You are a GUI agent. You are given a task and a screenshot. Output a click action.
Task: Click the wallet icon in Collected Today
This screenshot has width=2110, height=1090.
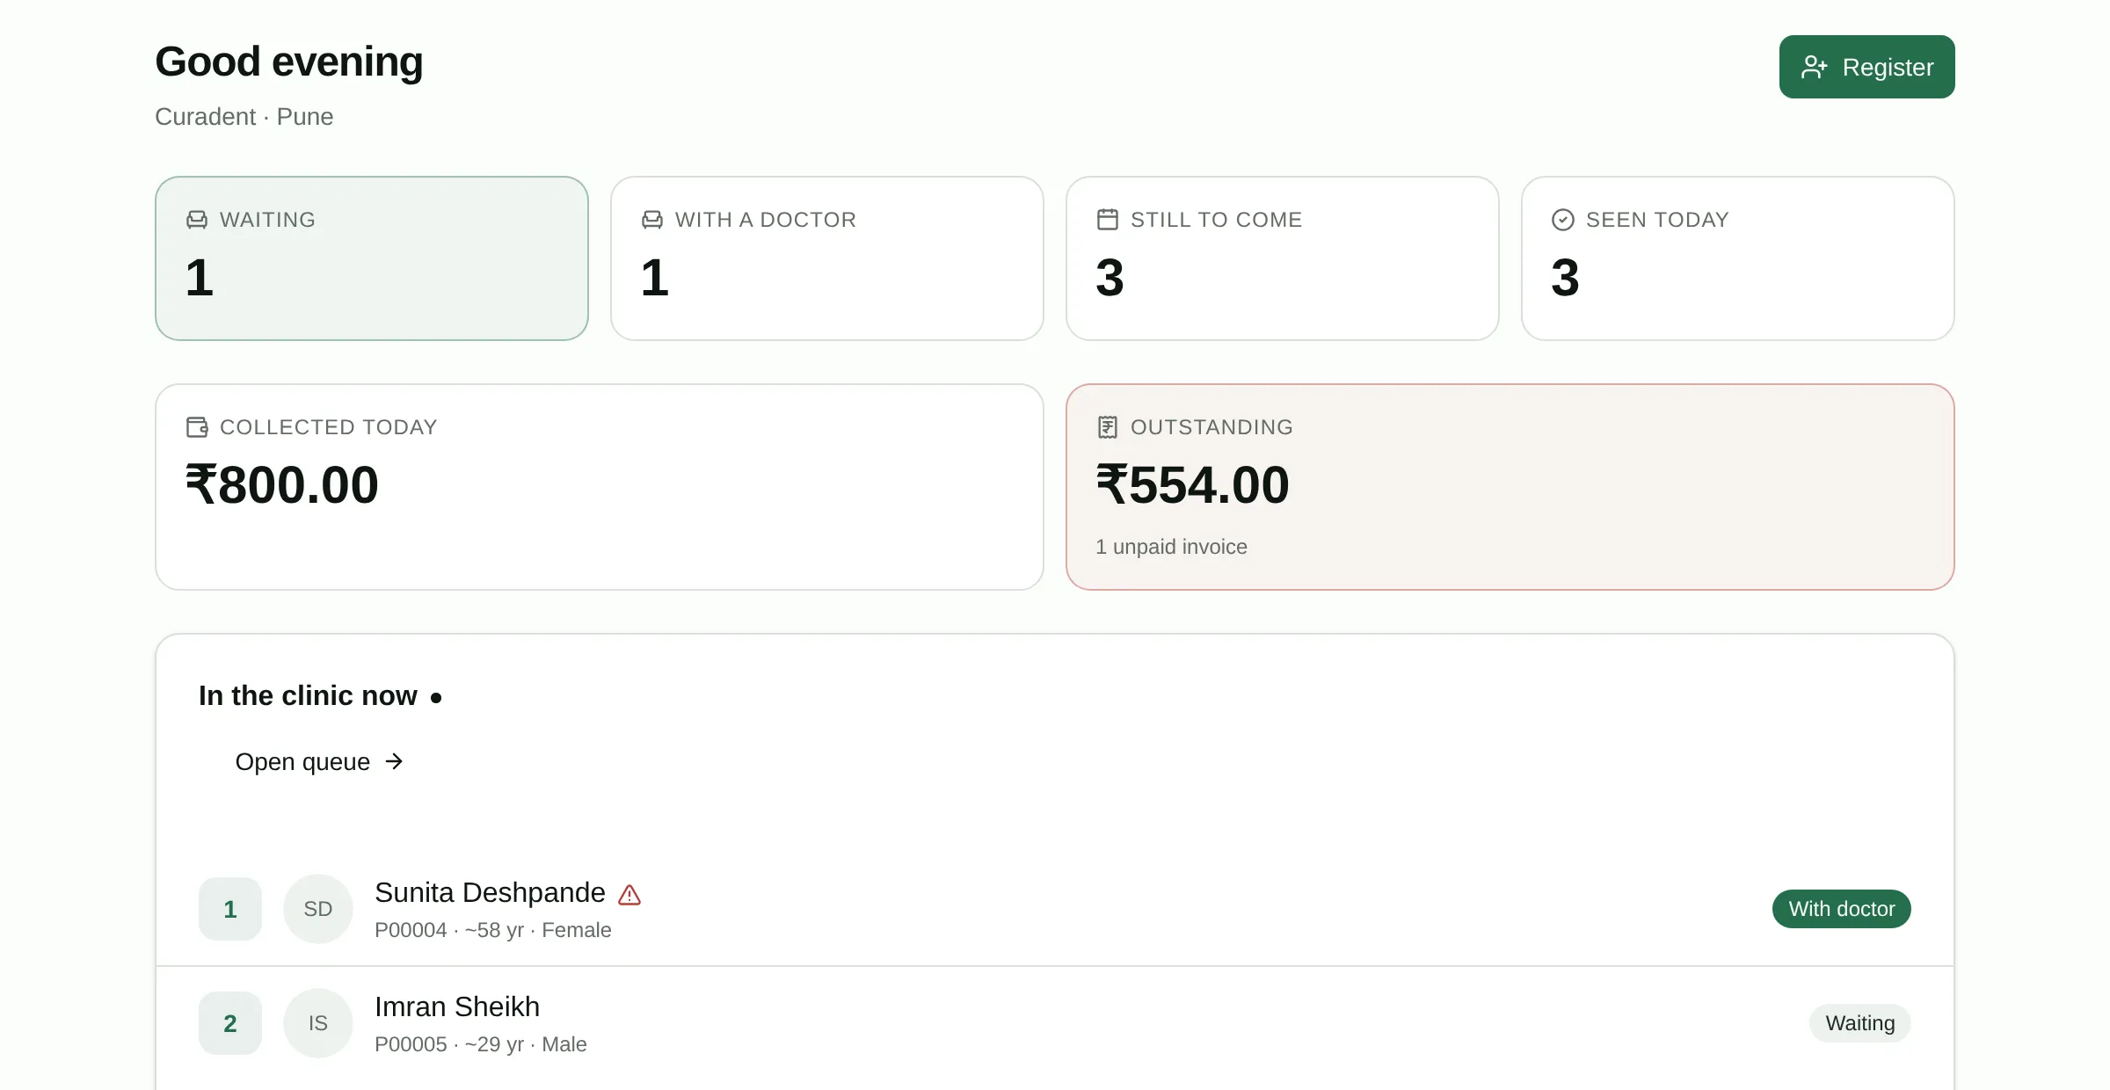point(197,427)
